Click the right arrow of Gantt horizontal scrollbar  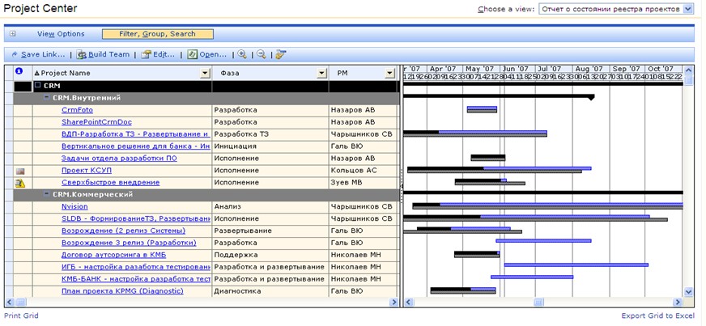[x=678, y=303]
